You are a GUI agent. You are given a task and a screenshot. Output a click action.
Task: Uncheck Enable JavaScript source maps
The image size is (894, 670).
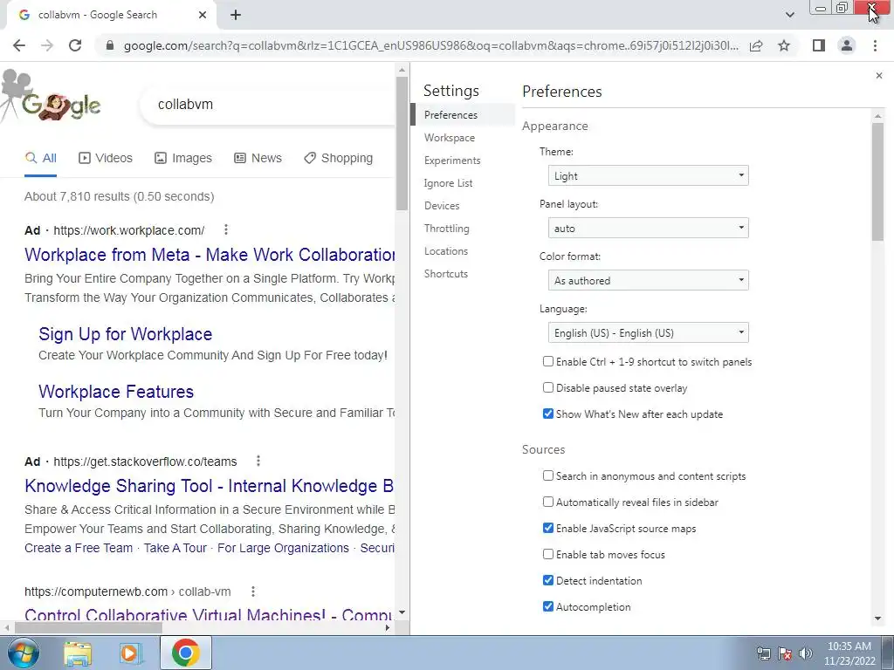pyautogui.click(x=548, y=528)
